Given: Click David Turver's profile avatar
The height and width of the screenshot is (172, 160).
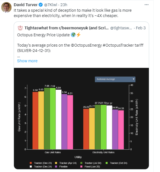Looking at the screenshot, I should [6, 7].
